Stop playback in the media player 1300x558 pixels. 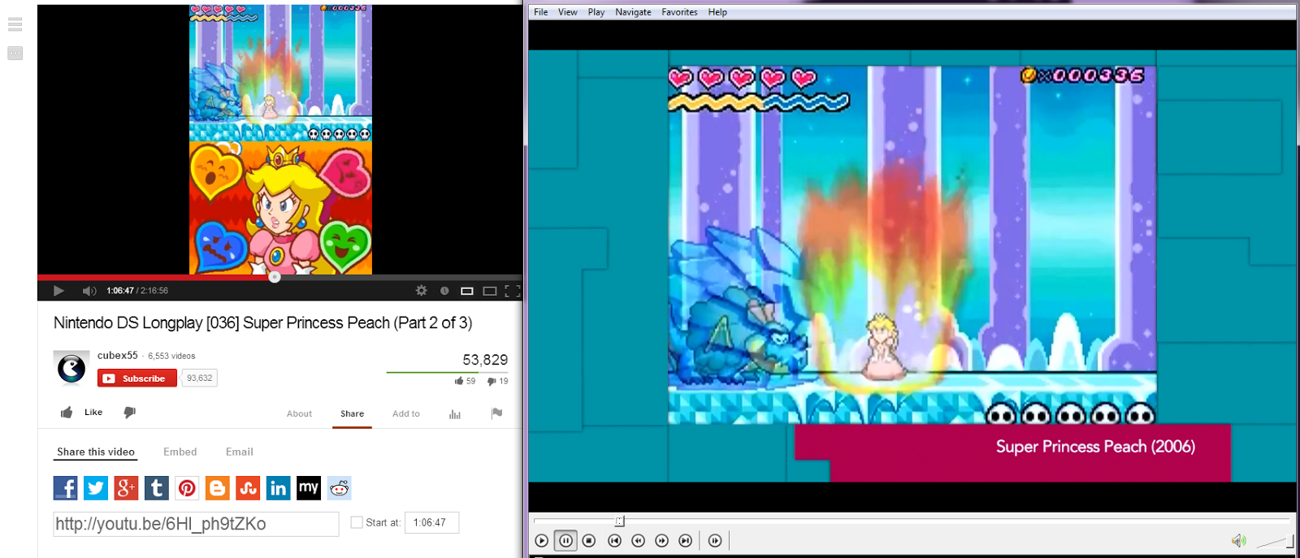pos(590,540)
